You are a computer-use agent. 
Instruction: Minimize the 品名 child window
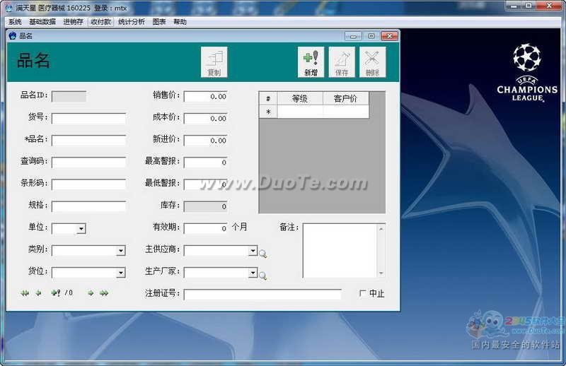(353, 36)
